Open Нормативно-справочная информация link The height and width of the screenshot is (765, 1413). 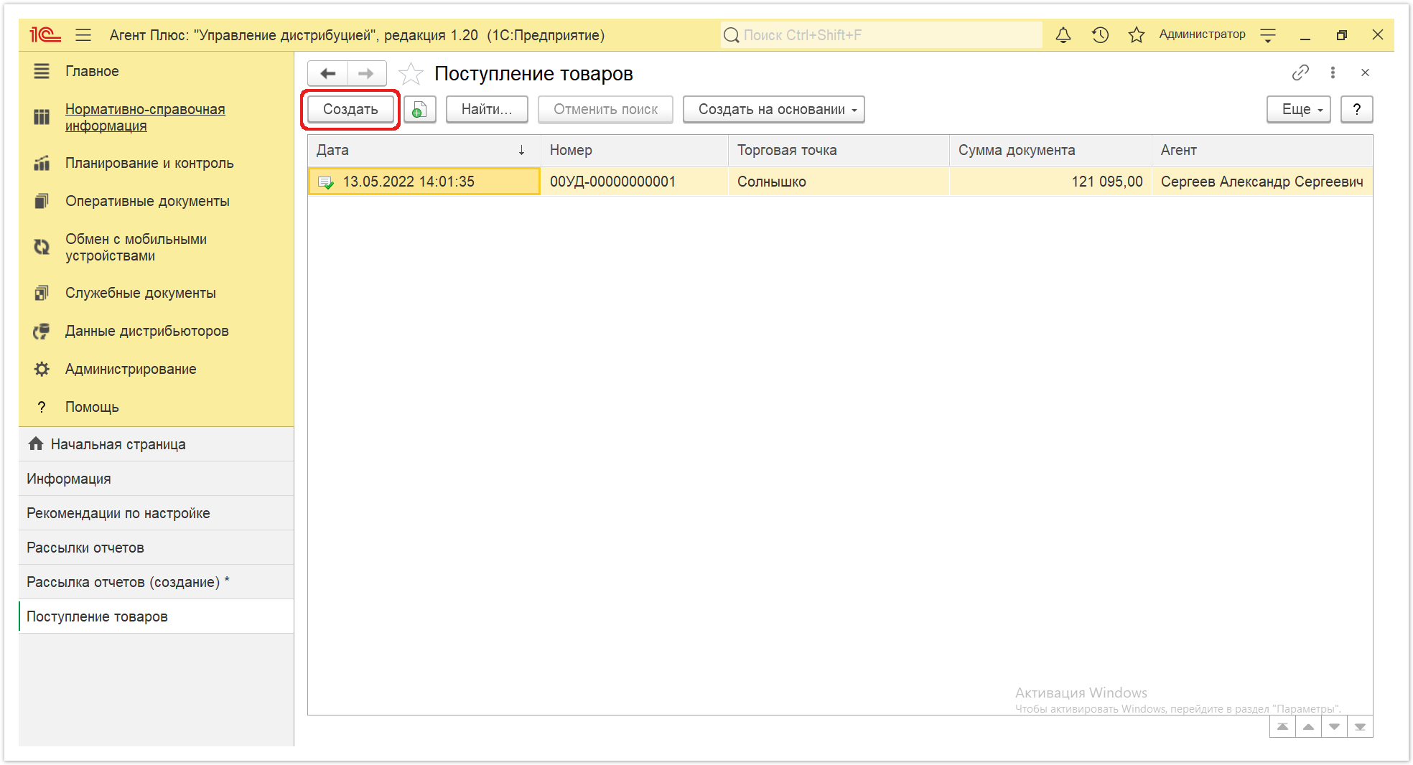point(145,117)
